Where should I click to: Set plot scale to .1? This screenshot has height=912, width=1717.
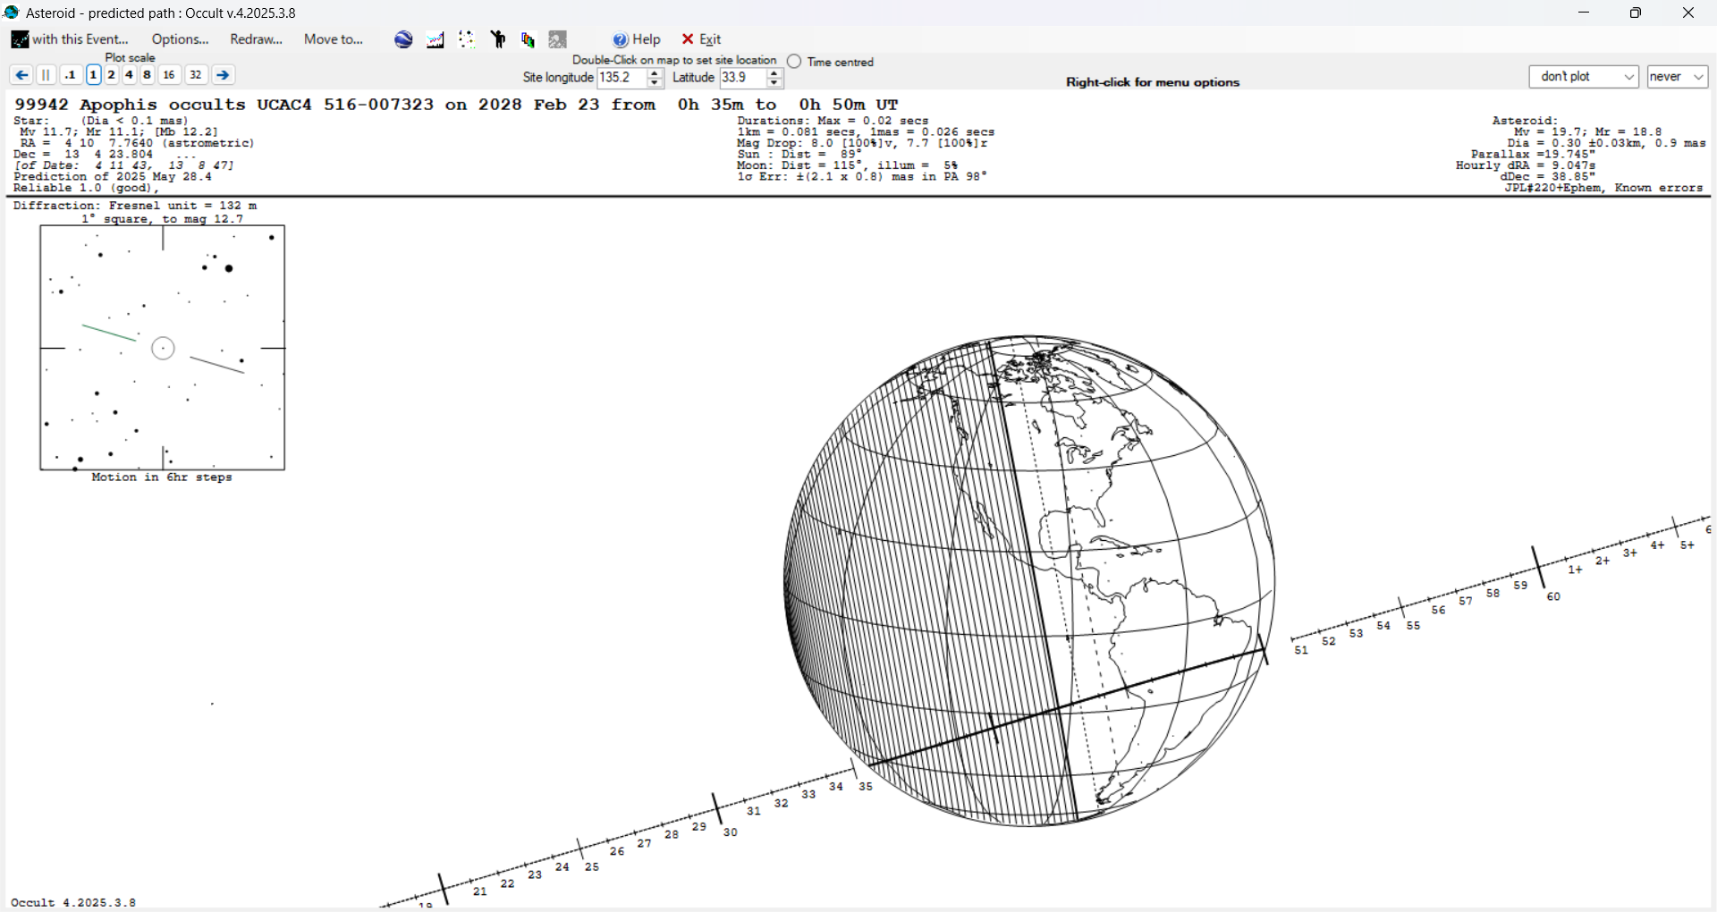(71, 75)
